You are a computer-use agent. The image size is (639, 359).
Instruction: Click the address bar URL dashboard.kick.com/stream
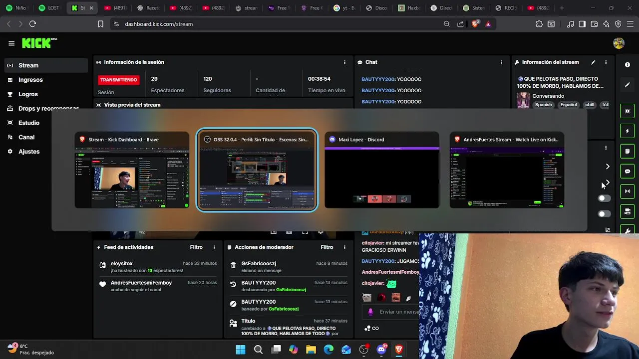click(x=159, y=24)
